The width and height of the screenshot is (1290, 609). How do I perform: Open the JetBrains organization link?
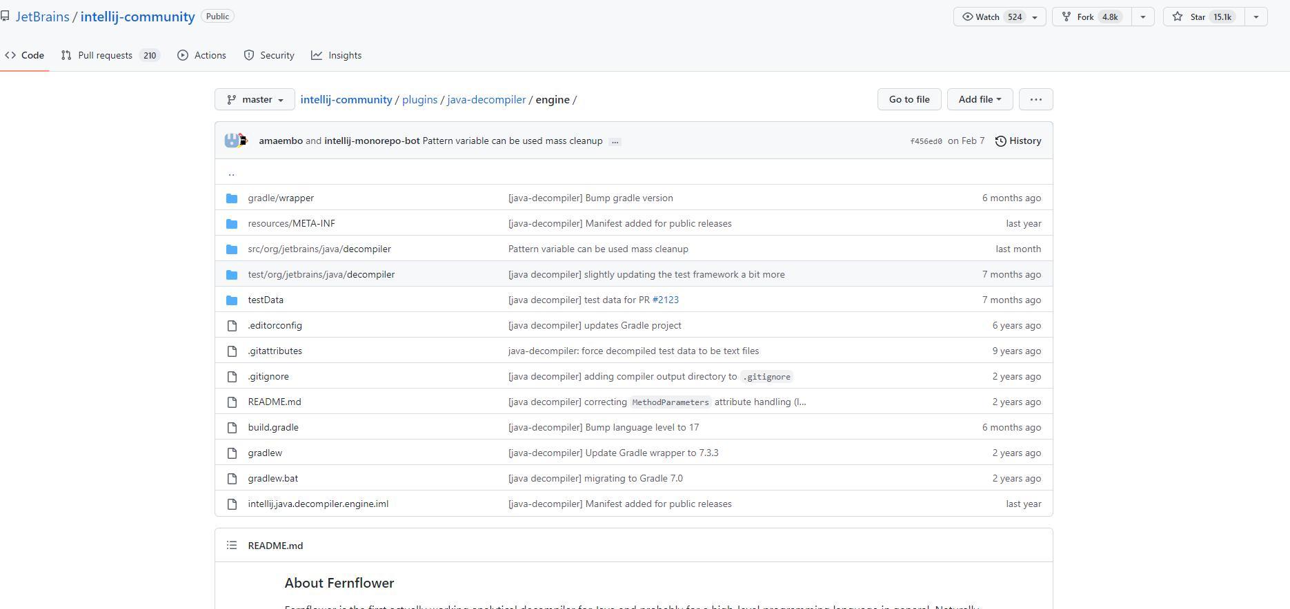(x=42, y=17)
